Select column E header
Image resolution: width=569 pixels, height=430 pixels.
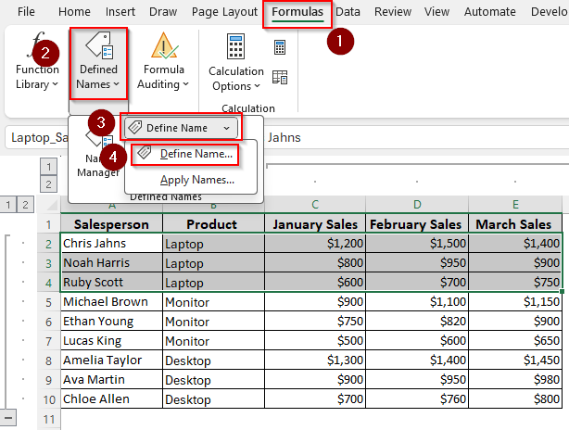coord(515,204)
